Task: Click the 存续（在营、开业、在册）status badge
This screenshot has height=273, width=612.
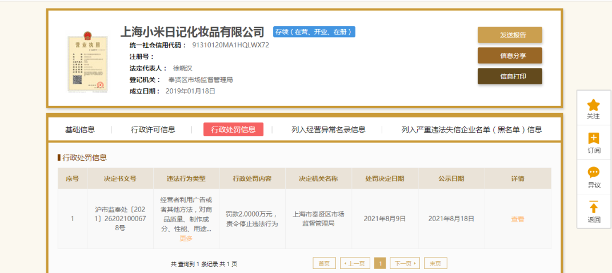Action: [x=314, y=32]
